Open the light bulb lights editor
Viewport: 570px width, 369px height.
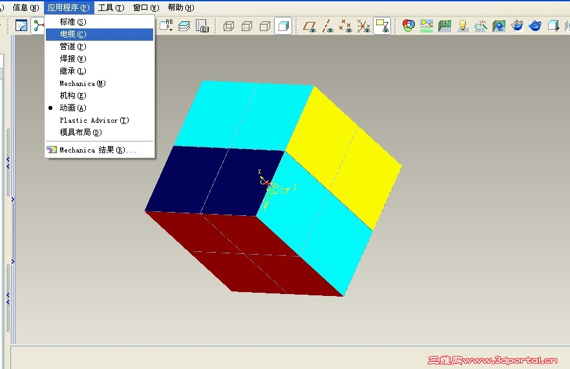(463, 26)
